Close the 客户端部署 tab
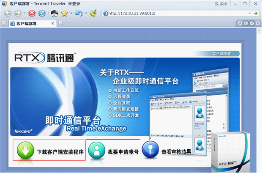Screen dimensions: 262x173 (x=53, y=23)
